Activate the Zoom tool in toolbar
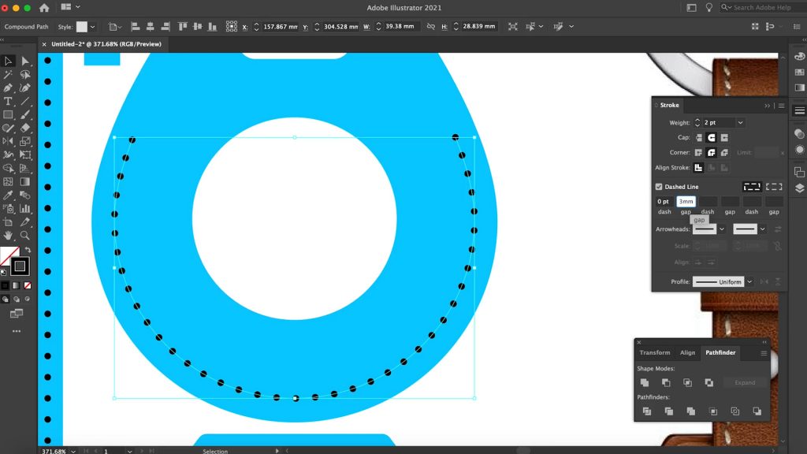The width and height of the screenshot is (807, 454). coord(25,235)
